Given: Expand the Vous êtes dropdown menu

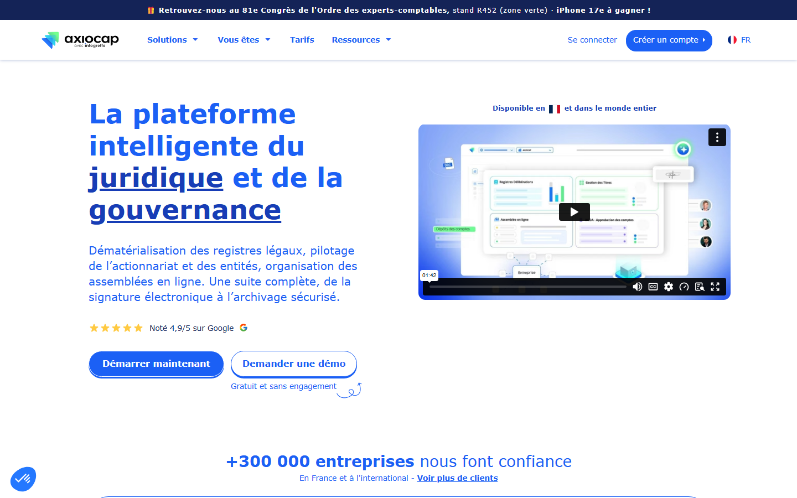Looking at the screenshot, I should 244,40.
